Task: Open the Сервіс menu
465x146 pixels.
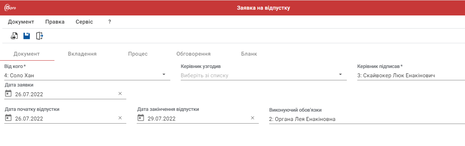Action: coord(84,22)
